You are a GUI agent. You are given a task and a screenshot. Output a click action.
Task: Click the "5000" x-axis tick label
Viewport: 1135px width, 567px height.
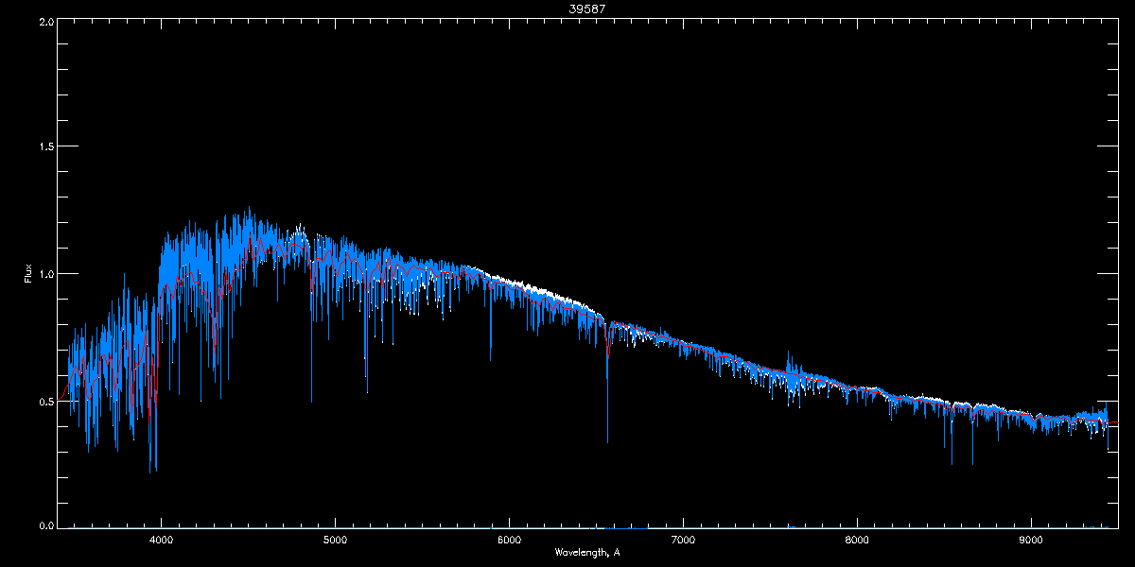click(335, 541)
